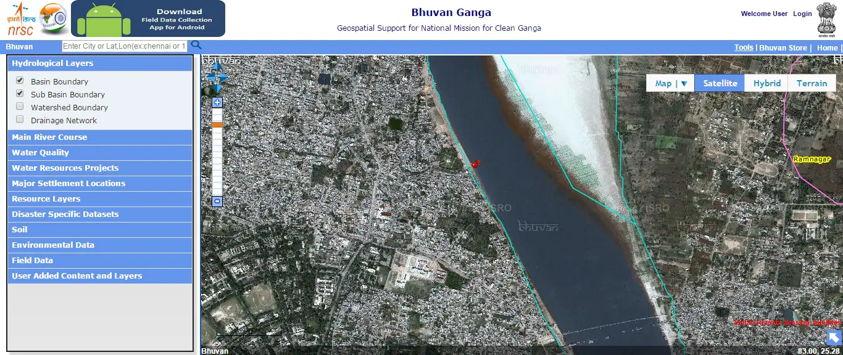Image resolution: width=843 pixels, height=355 pixels.
Task: Expand the Water Quality section
Action: [100, 153]
